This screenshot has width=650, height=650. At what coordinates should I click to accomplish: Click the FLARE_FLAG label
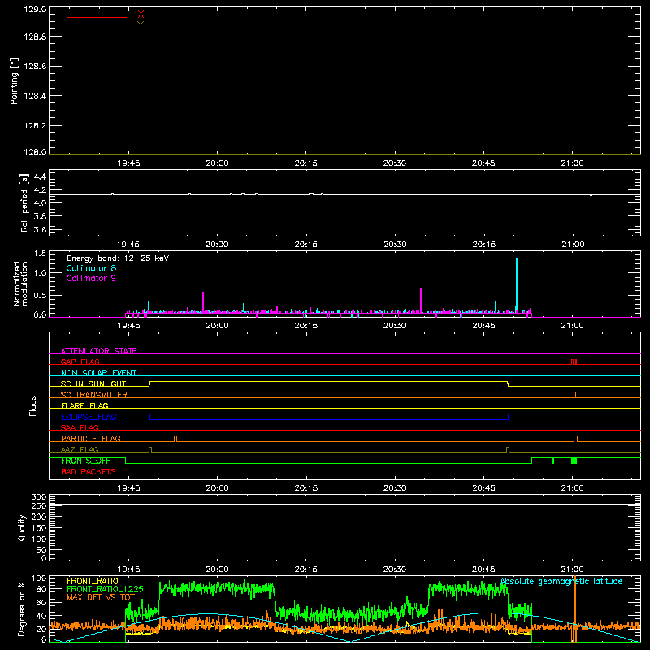84,405
